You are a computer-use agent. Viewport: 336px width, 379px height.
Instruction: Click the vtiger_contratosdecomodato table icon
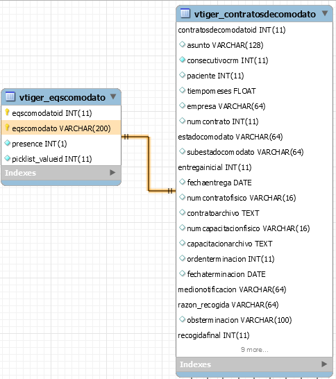click(185, 13)
